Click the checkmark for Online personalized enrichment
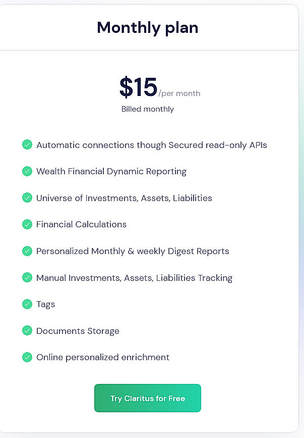The image size is (304, 438). coord(27,357)
